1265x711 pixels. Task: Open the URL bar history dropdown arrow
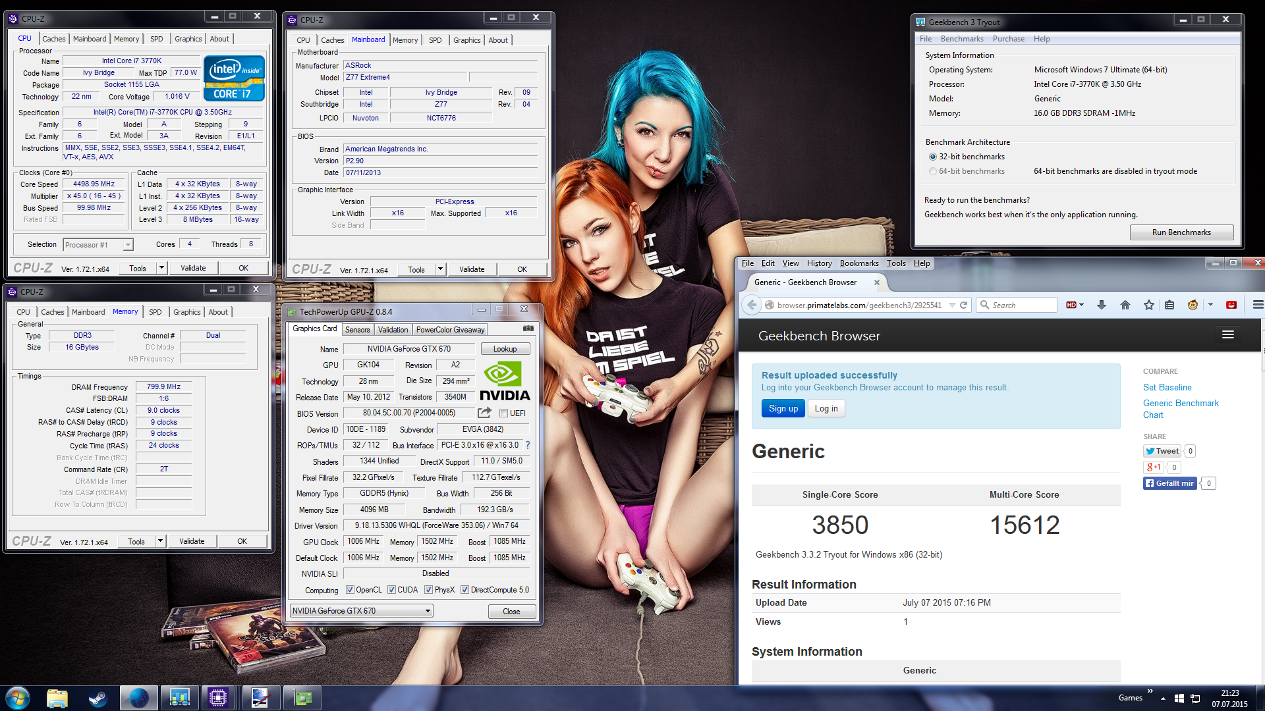tap(952, 305)
